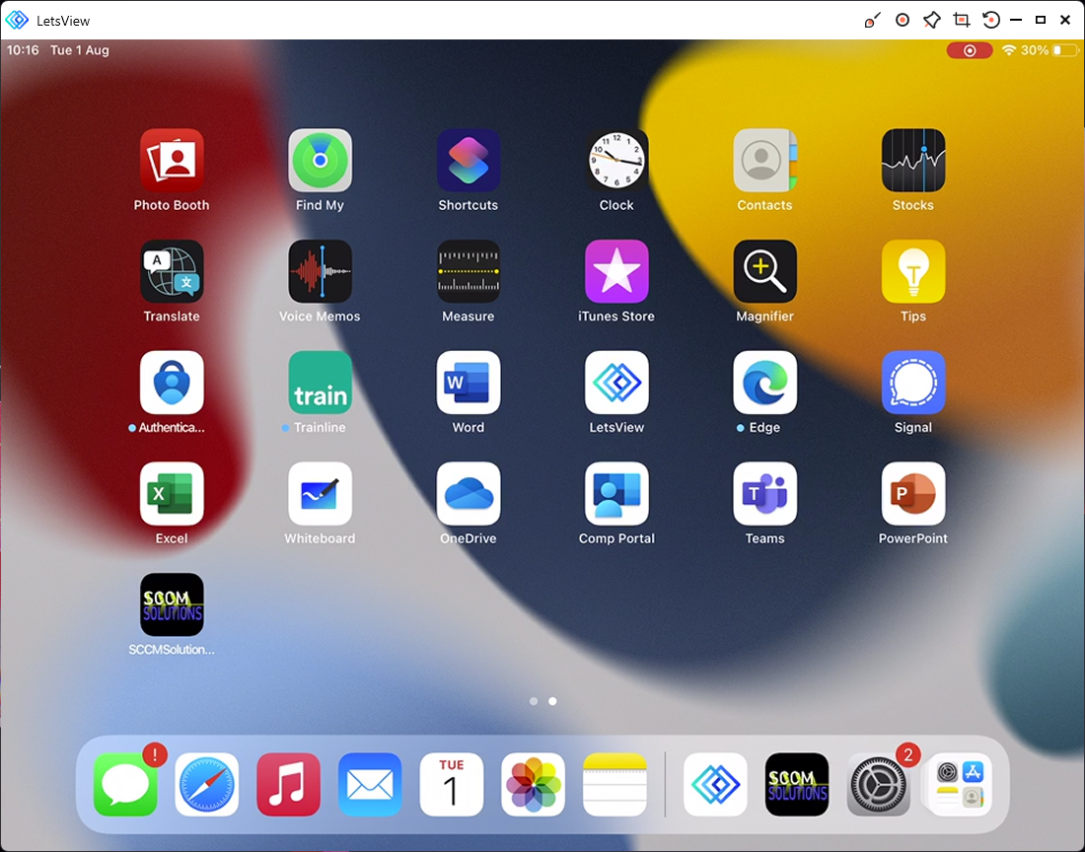Open Safari from the dock

coord(206,785)
